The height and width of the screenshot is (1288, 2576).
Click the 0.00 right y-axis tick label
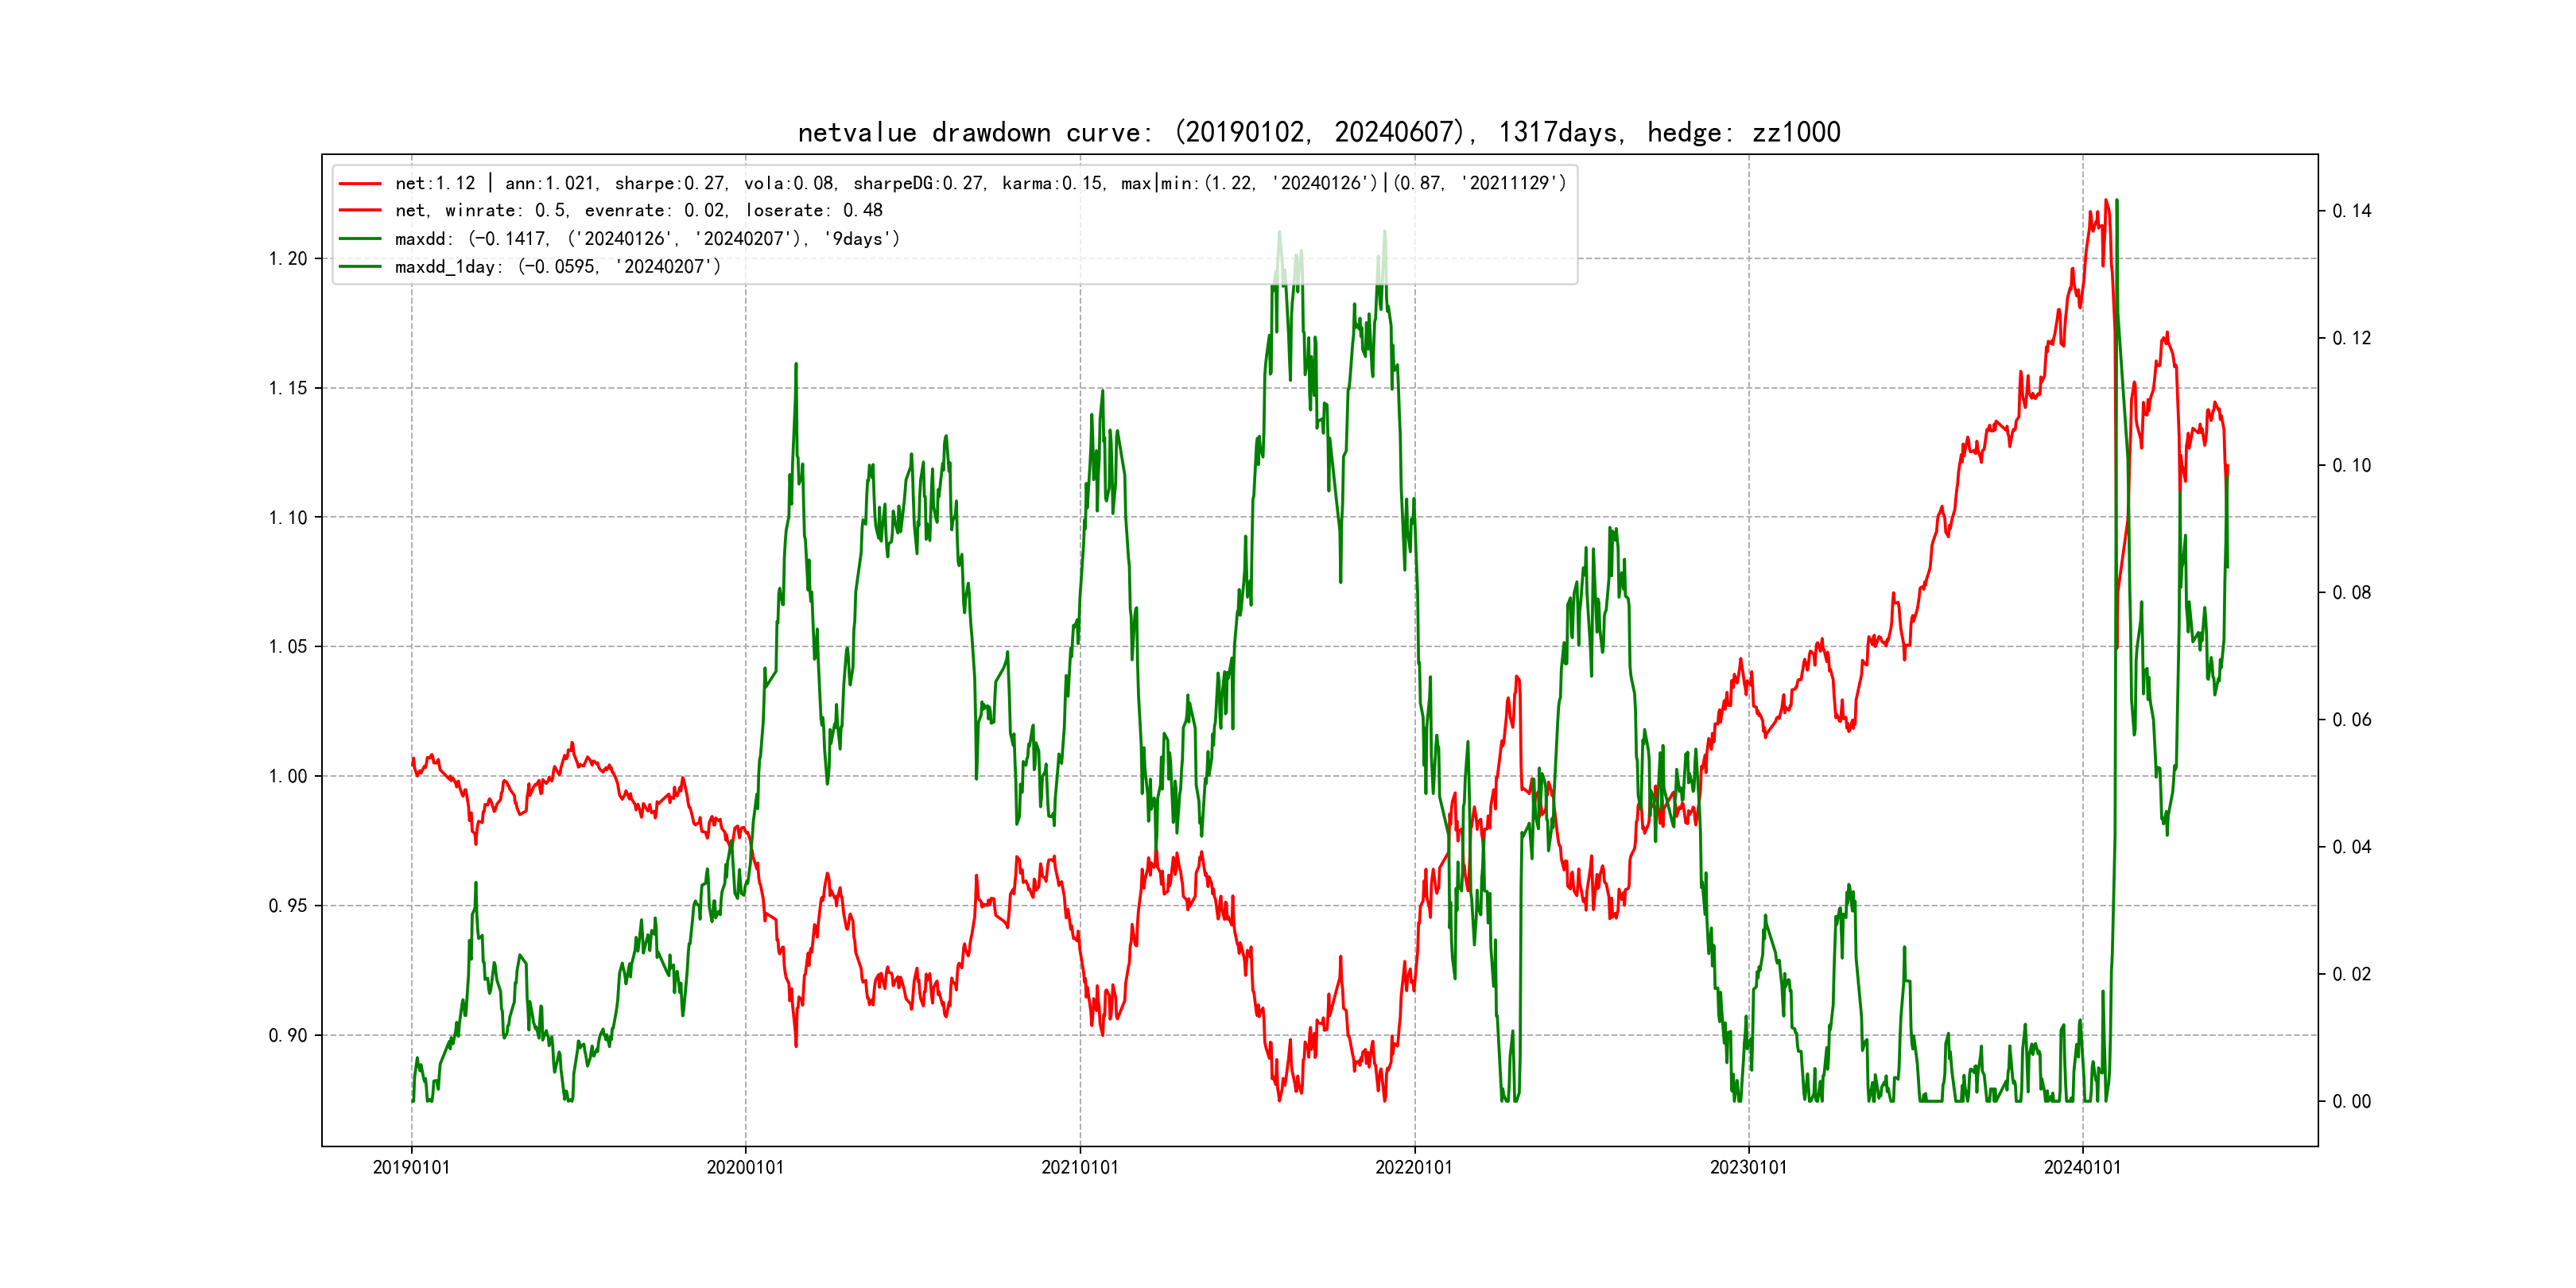(x=2351, y=1101)
